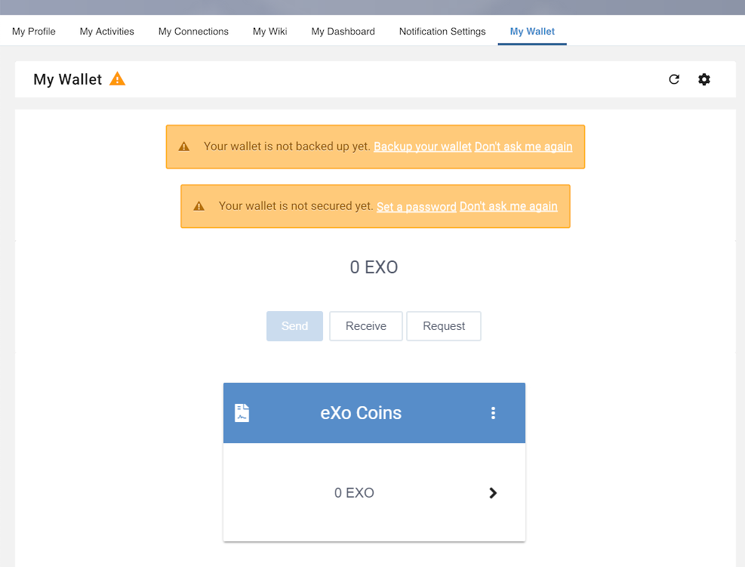Click the wallet is not backed up message

[287, 146]
